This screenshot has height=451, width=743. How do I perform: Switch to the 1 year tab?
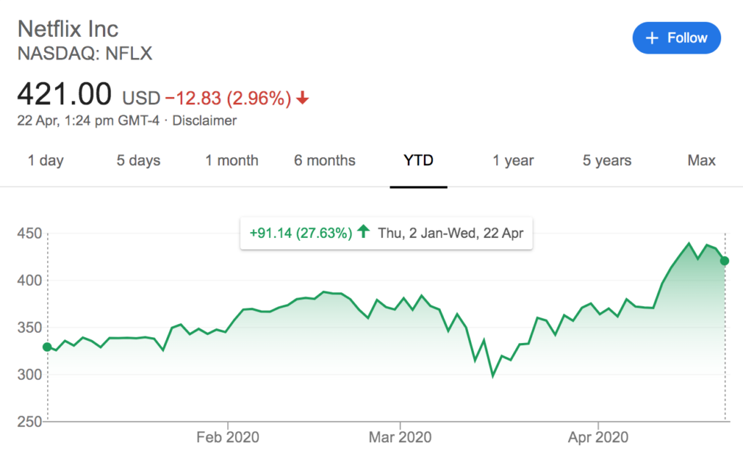pyautogui.click(x=513, y=160)
